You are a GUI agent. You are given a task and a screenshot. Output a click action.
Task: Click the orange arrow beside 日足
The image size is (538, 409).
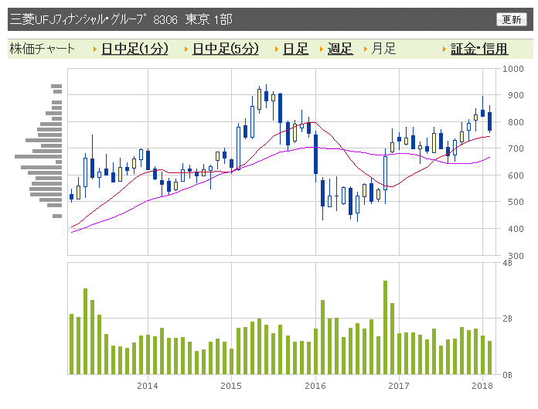coord(276,49)
